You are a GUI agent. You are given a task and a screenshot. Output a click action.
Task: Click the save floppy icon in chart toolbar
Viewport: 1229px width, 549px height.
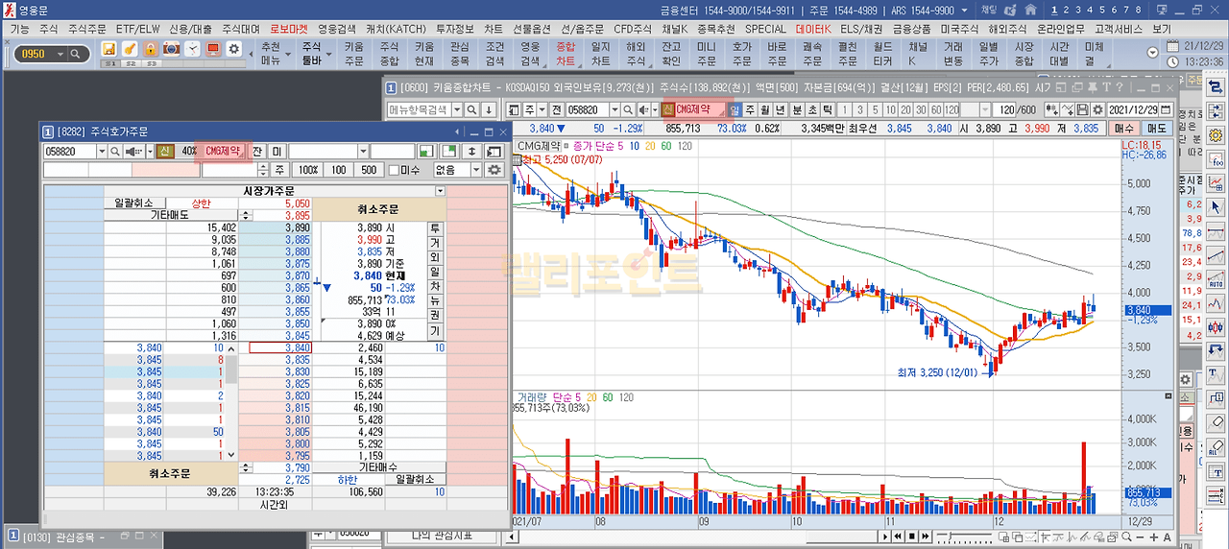[1082, 109]
